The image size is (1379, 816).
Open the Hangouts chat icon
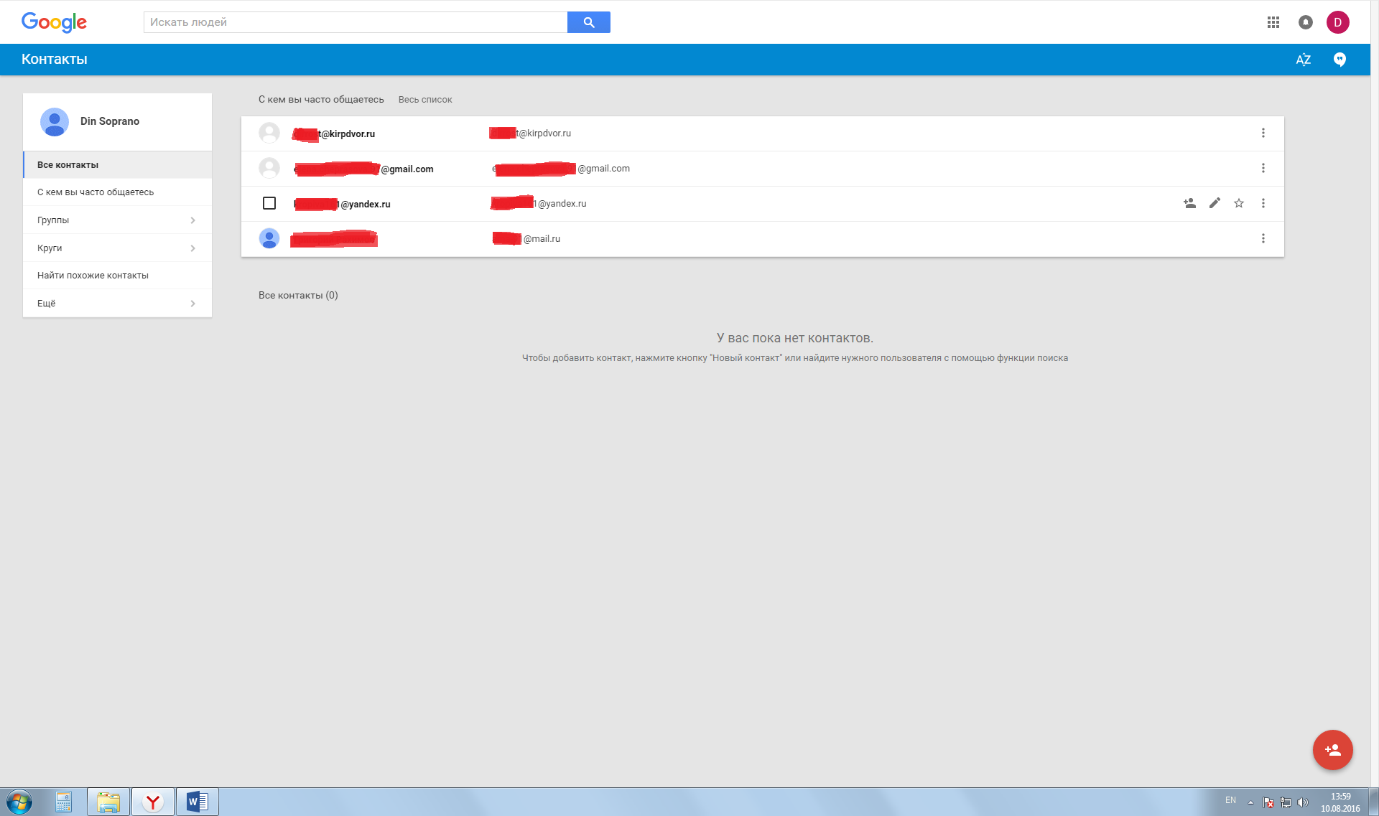point(1339,60)
